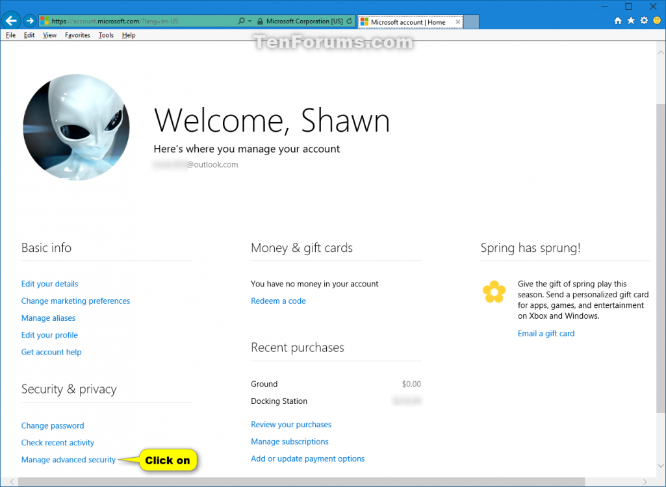Click the Manage advanced security link
This screenshot has height=487, width=666.
(68, 460)
